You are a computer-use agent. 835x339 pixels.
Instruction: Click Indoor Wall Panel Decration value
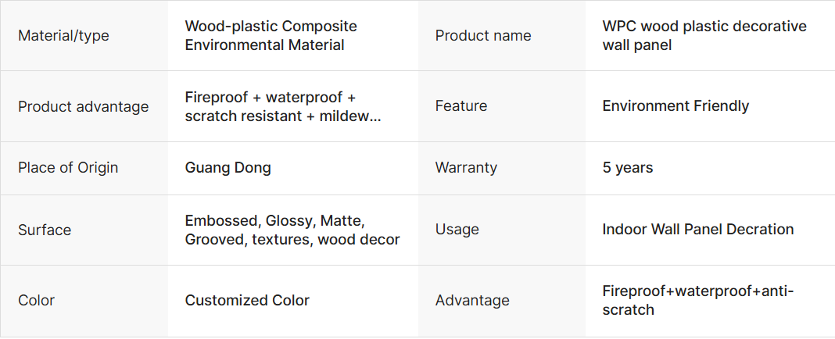click(697, 230)
